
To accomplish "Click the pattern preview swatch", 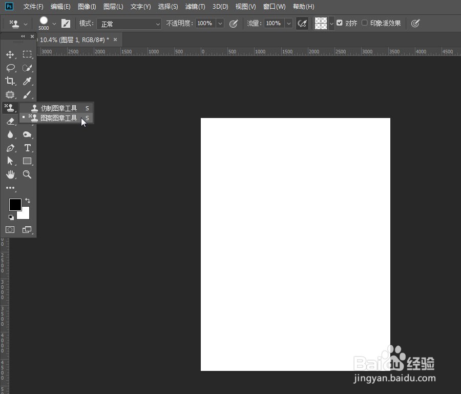I will (x=321, y=23).
